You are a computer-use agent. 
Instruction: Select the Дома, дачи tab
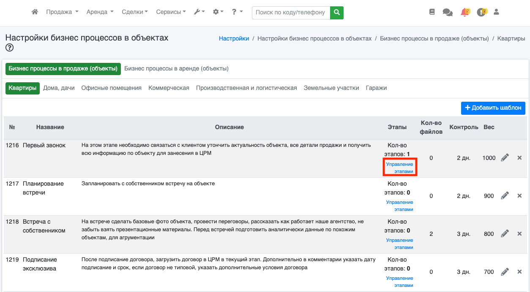click(59, 88)
